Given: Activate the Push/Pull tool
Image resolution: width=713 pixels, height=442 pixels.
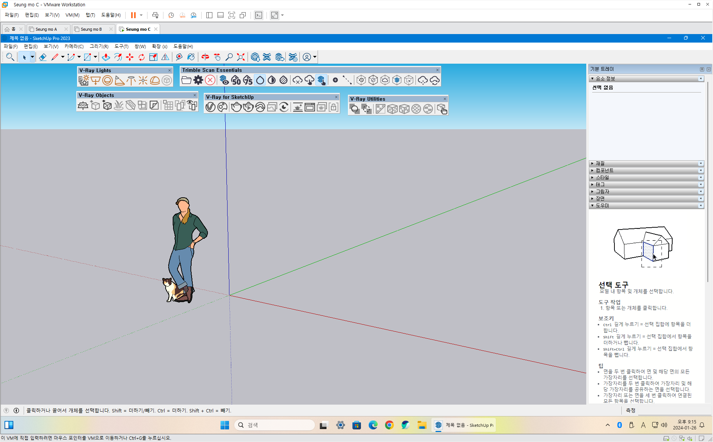Looking at the screenshot, I should 106,57.
